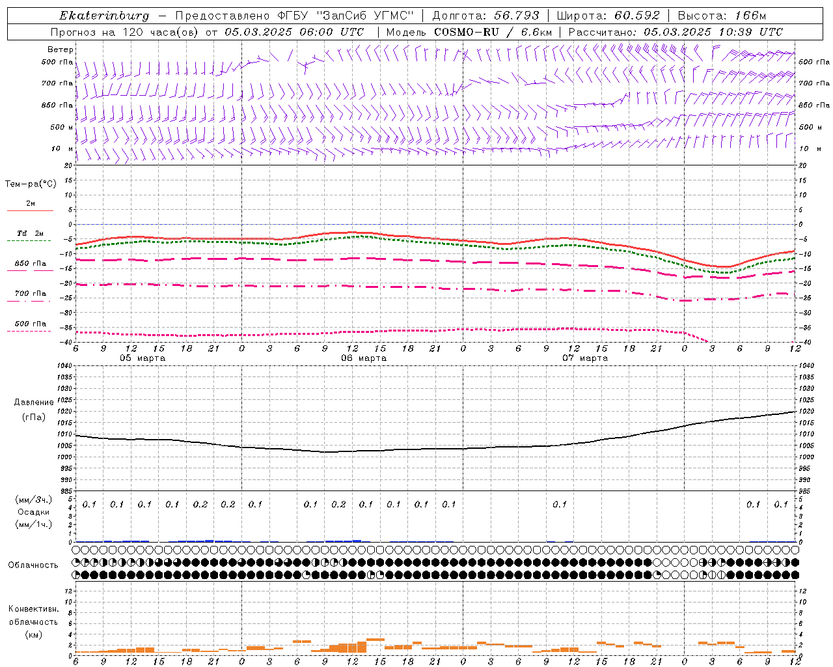
Task: Click the Высота: 166м header entry
Action: point(722,16)
